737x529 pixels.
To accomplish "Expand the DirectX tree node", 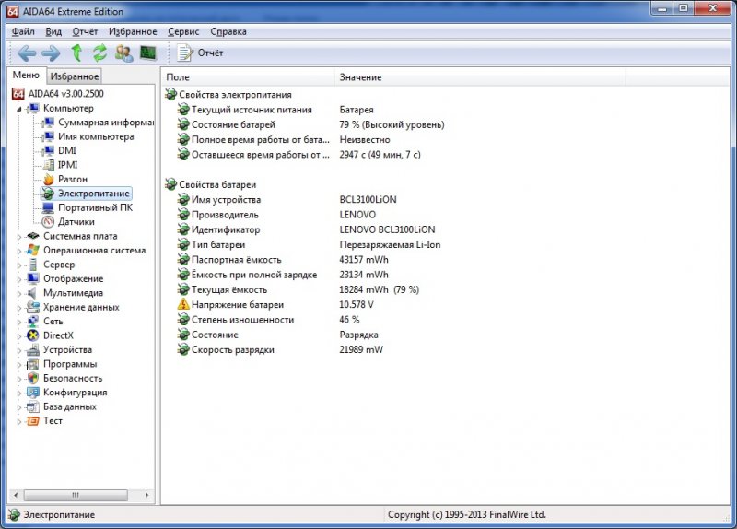I will [x=18, y=335].
